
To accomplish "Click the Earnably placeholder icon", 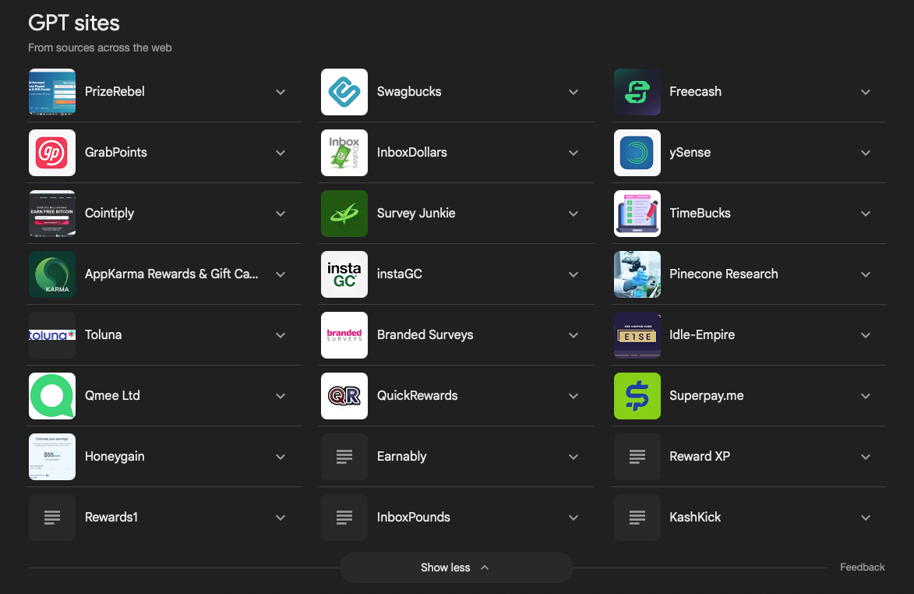I will coord(344,457).
